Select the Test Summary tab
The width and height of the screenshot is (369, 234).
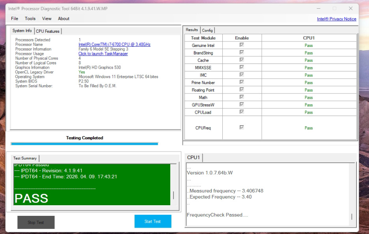[x=25, y=158]
